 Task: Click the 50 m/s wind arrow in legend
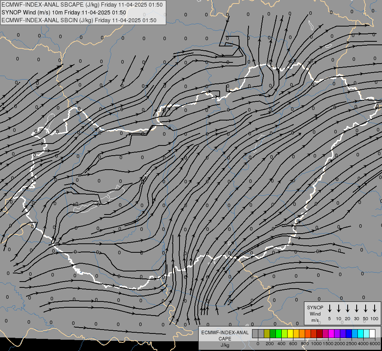[x=366, y=308]
